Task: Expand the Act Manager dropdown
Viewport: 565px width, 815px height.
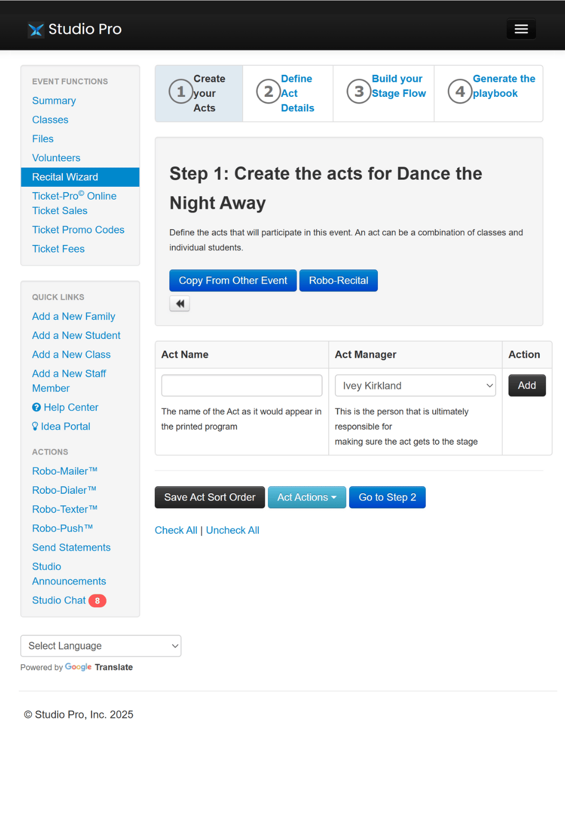Action: click(415, 386)
